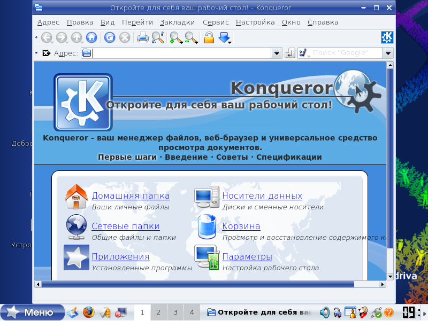Switch to virtual desktop 4
Screen dimensions: 428x321
coord(192,312)
